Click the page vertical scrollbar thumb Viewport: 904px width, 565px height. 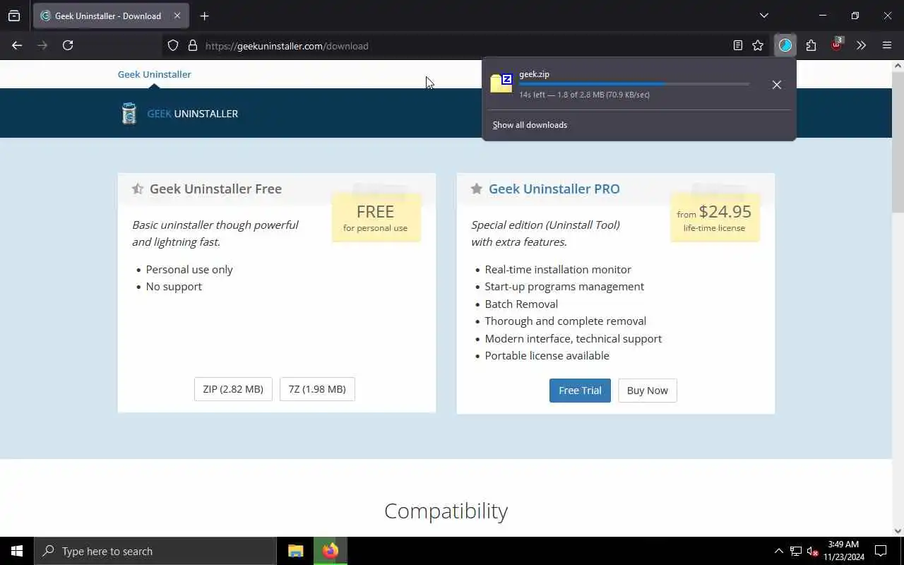coord(898,141)
